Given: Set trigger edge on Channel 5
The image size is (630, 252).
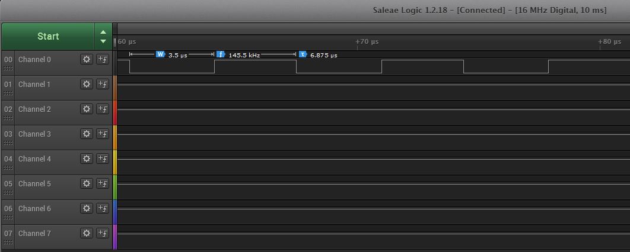Looking at the screenshot, I should tap(103, 183).
